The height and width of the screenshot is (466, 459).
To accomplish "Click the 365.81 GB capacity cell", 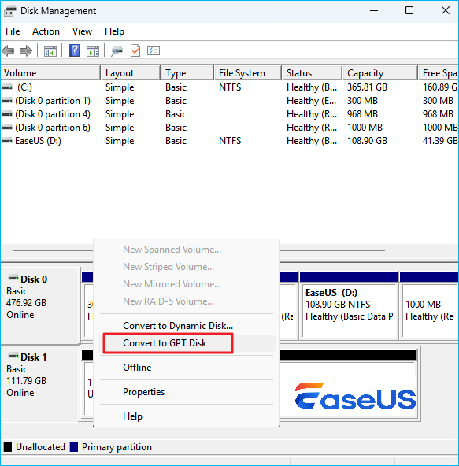I will click(367, 87).
